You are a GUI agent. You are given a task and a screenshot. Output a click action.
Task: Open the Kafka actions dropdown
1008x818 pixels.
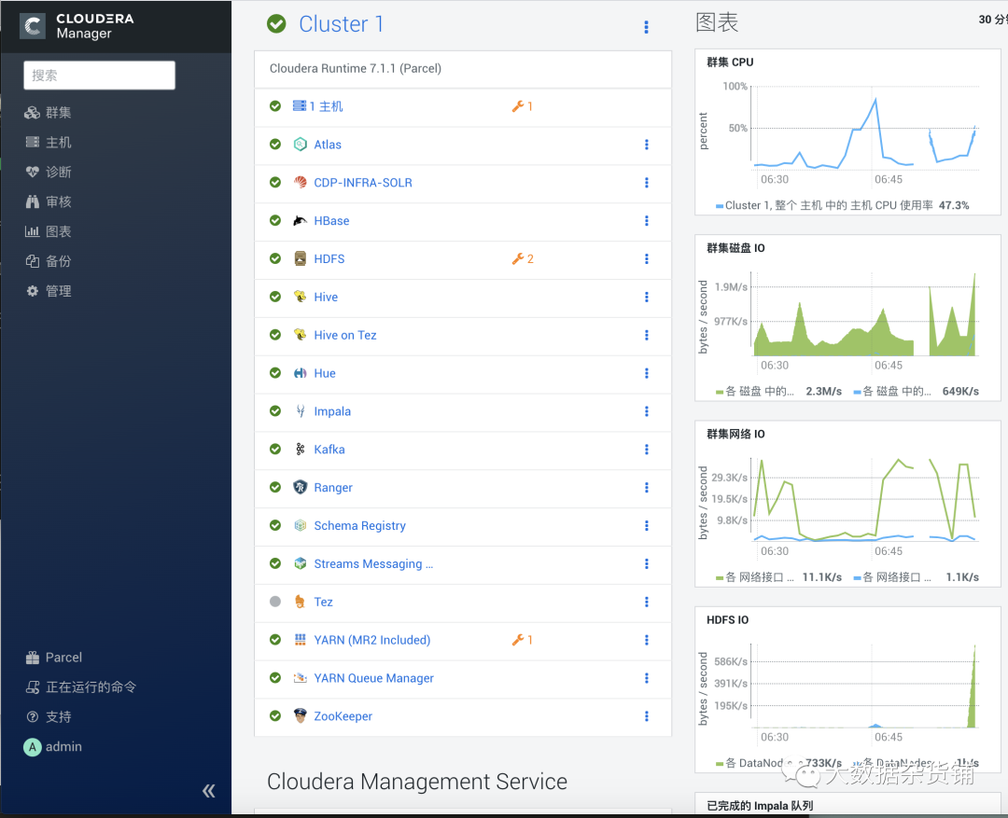click(646, 450)
